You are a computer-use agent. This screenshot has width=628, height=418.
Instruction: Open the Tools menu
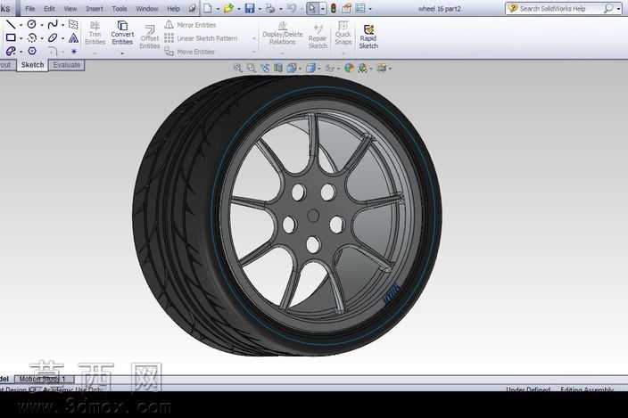(120, 8)
